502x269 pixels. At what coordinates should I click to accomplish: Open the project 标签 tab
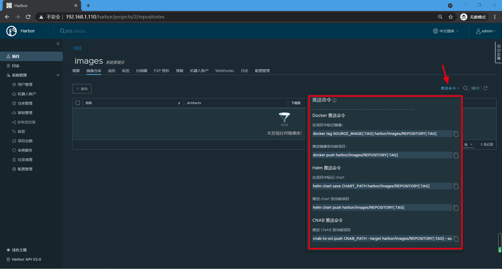tap(126, 71)
